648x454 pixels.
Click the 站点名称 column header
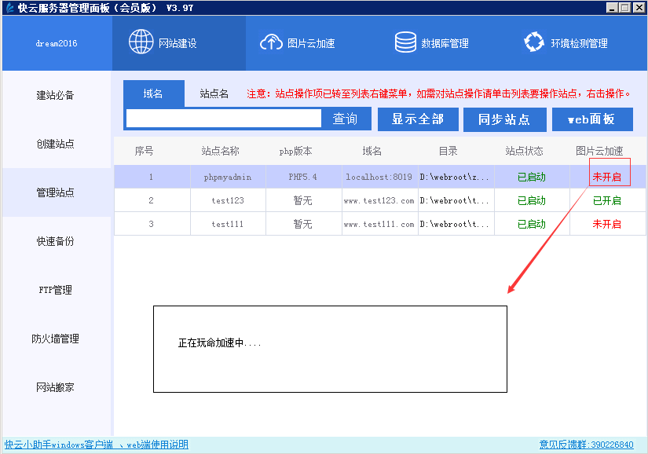pyautogui.click(x=220, y=151)
